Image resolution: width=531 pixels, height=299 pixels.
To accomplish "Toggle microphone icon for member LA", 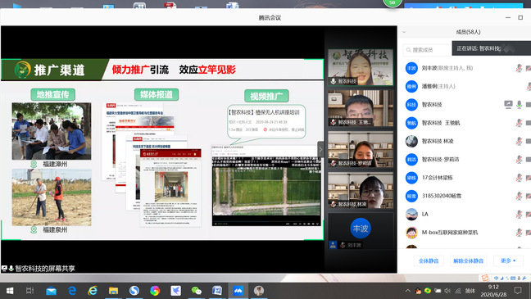I will point(519,215).
